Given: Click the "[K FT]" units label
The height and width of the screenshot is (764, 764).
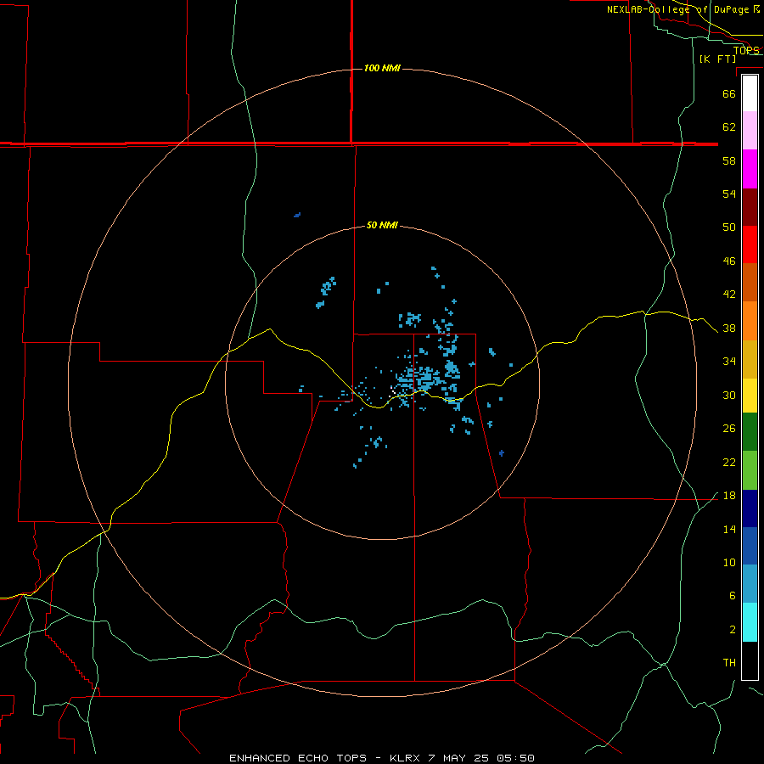Looking at the screenshot, I should pyautogui.click(x=717, y=59).
